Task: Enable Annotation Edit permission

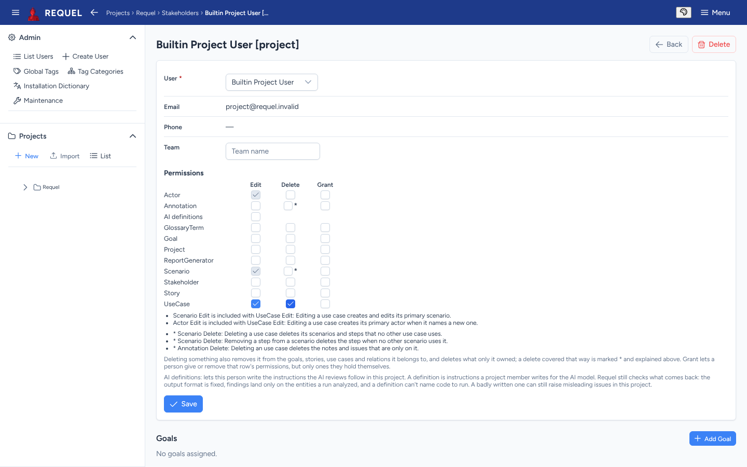Action: (x=256, y=206)
